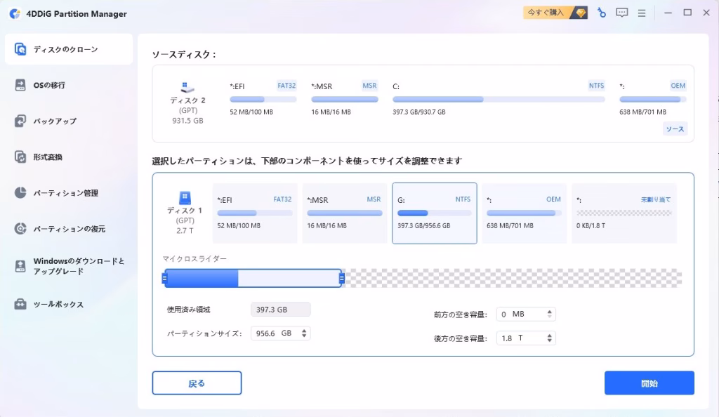This screenshot has width=719, height=417.
Task: Click the 931.5 GB disk size text
Action: tap(187, 121)
